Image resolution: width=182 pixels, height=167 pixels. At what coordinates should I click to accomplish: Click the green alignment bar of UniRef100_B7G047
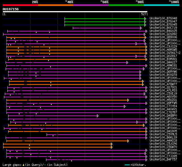tap(105, 22)
